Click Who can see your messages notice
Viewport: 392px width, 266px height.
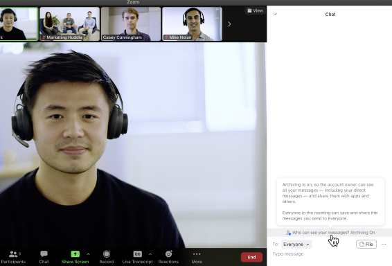coord(330,233)
